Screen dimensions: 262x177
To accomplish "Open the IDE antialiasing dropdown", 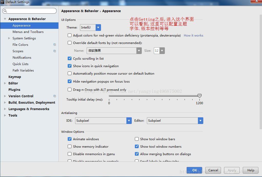I will [x=129, y=120].
